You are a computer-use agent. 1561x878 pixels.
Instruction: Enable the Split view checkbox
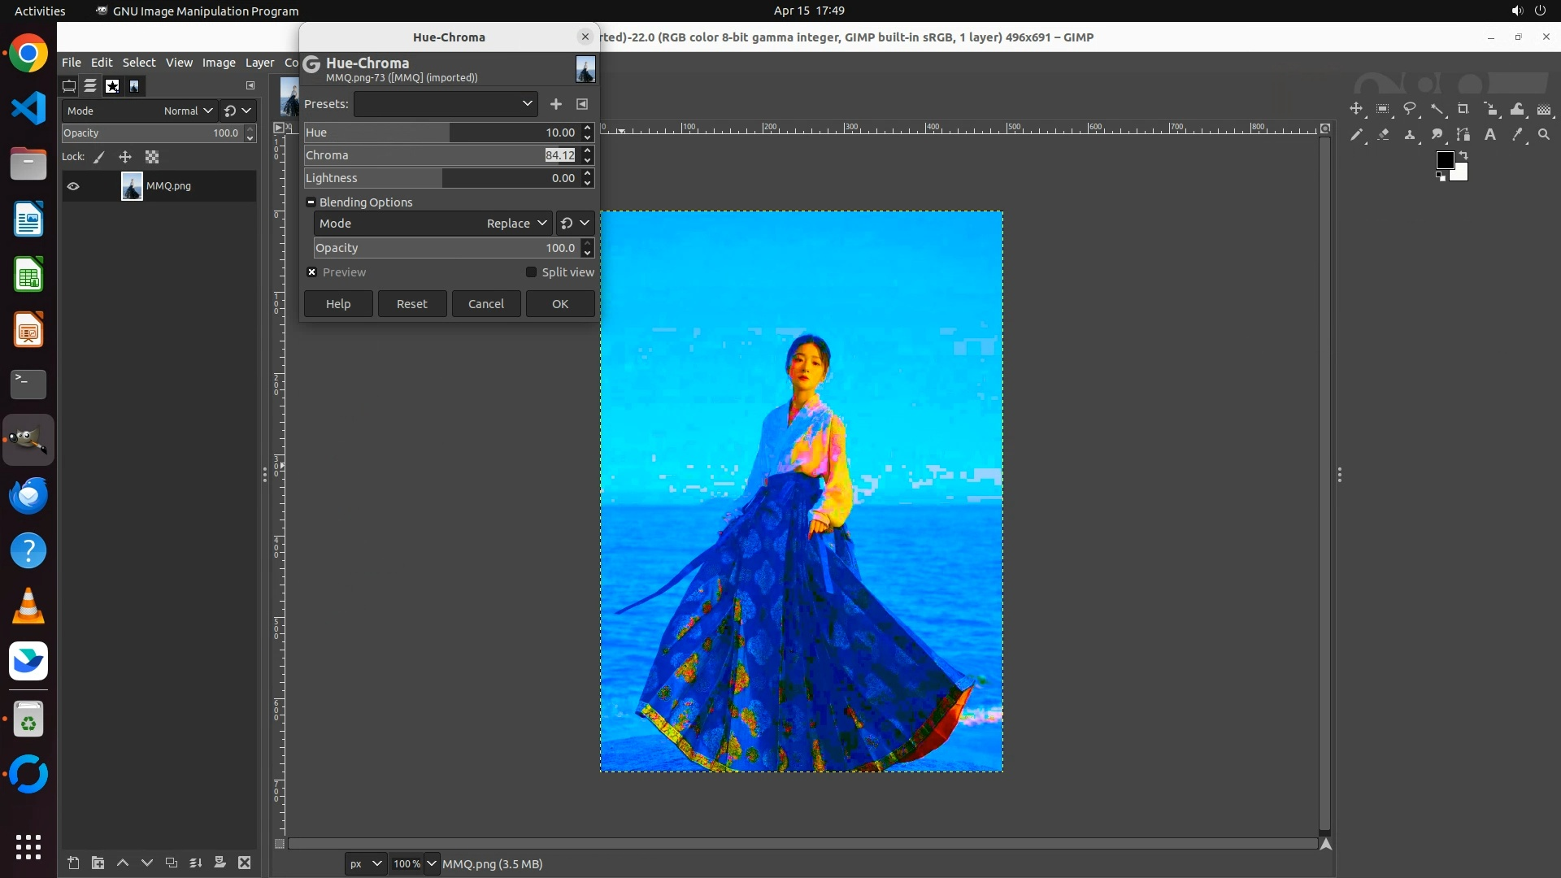coord(532,272)
